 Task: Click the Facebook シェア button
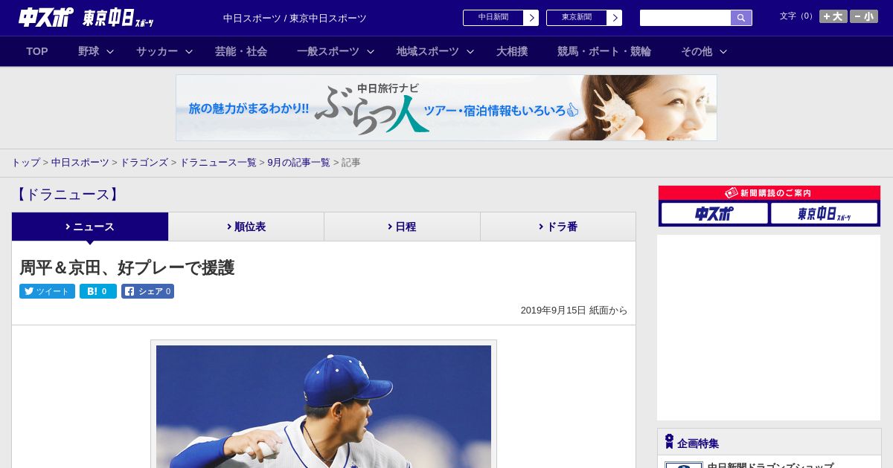coord(147,291)
